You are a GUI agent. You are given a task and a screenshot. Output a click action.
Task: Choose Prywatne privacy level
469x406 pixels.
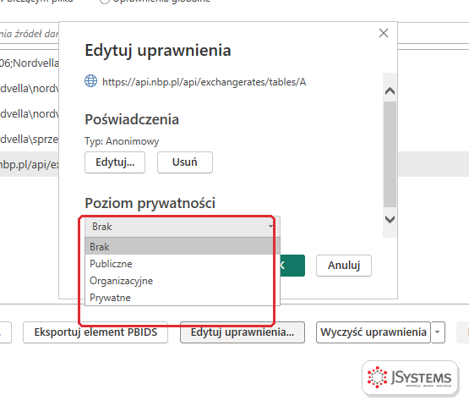[x=183, y=298]
